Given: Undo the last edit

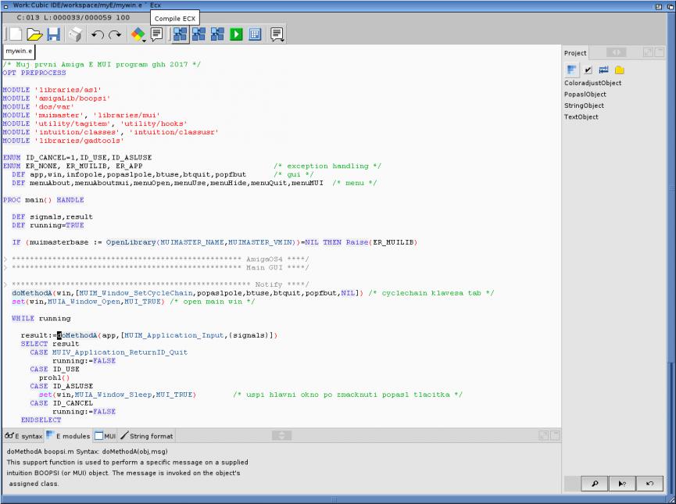Looking at the screenshot, I should tap(98, 34).
